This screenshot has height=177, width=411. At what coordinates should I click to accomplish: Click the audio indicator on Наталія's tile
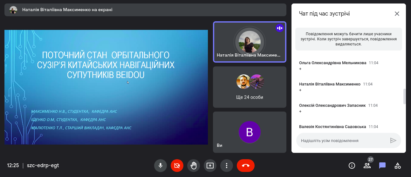280,28
